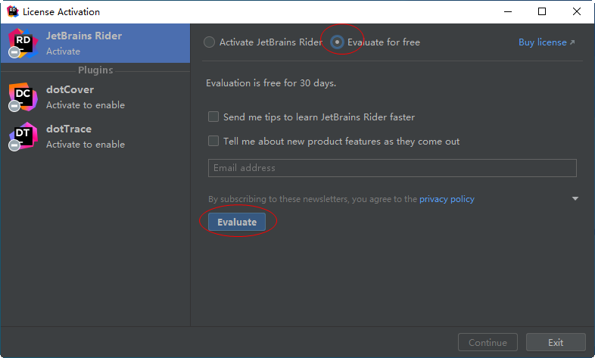595x358 pixels.
Task: Click the Continue button
Action: pyautogui.click(x=488, y=342)
